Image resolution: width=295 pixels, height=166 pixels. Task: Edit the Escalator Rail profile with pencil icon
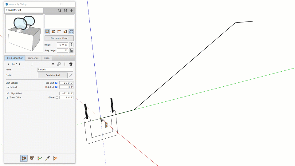coord(71,75)
